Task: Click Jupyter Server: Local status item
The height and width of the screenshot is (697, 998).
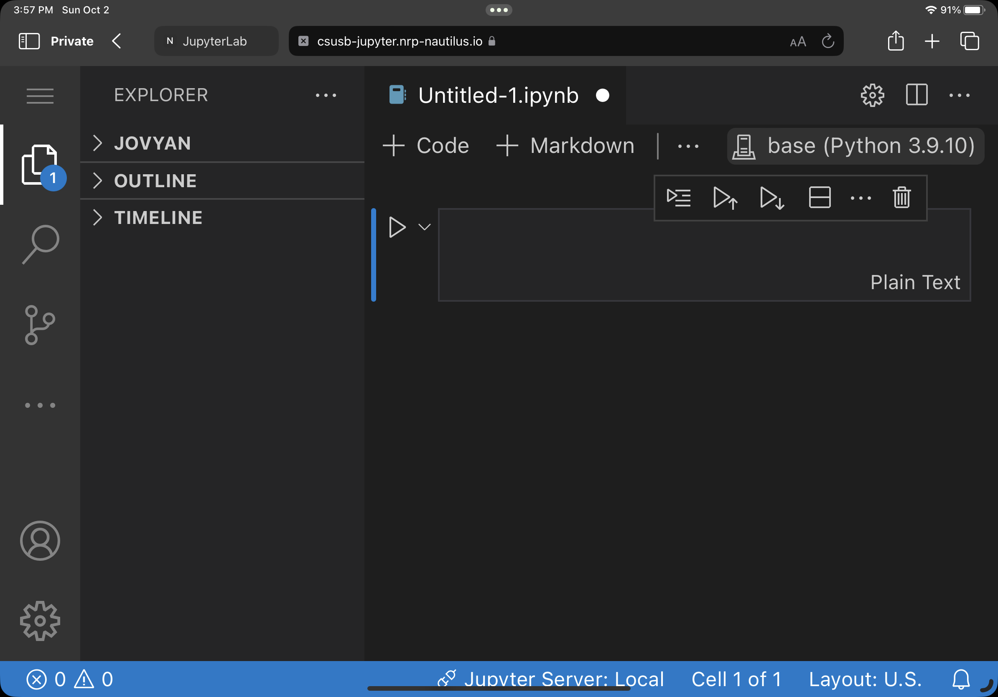Action: point(550,679)
